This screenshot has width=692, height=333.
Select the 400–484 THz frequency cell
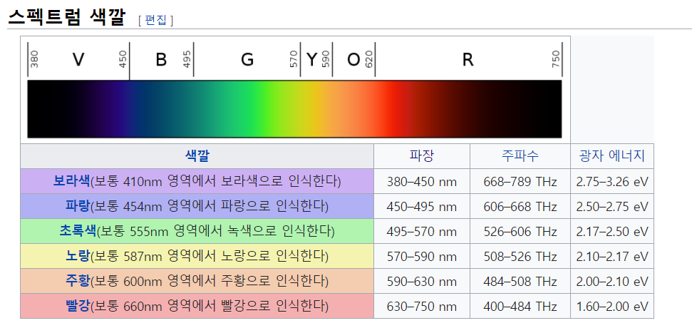point(520,306)
